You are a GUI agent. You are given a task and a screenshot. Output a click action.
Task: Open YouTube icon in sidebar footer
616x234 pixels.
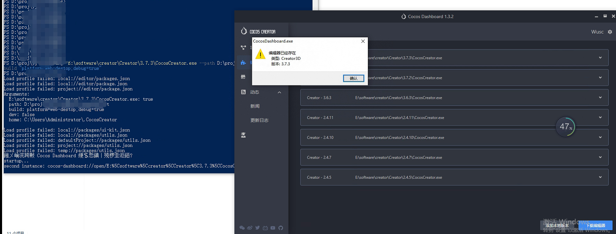pos(273,228)
